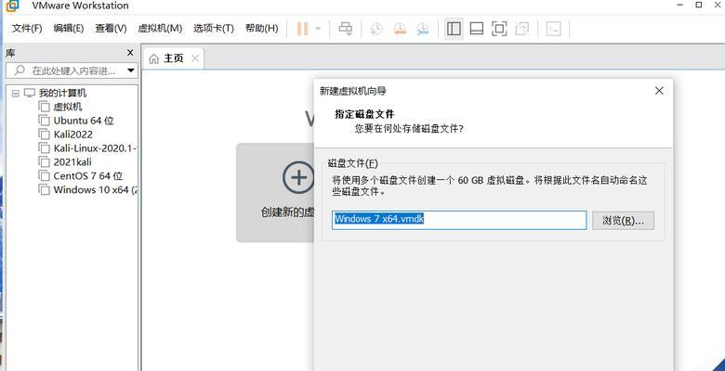Switch to the 主页 tab
Viewport: 725px width, 371px height.
tap(174, 58)
